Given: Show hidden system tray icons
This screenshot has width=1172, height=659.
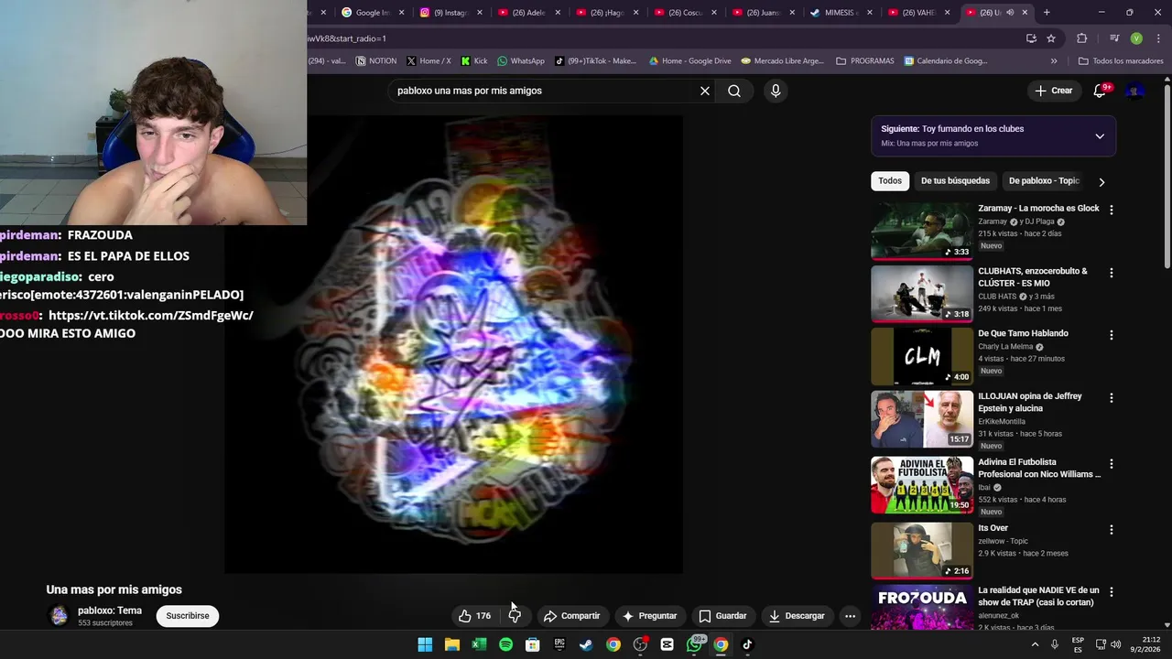Looking at the screenshot, I should pos(1036,644).
